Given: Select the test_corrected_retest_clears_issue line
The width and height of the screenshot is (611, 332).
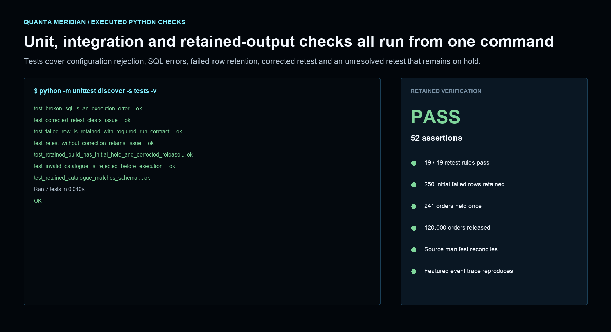Looking at the screenshot, I should [82, 120].
